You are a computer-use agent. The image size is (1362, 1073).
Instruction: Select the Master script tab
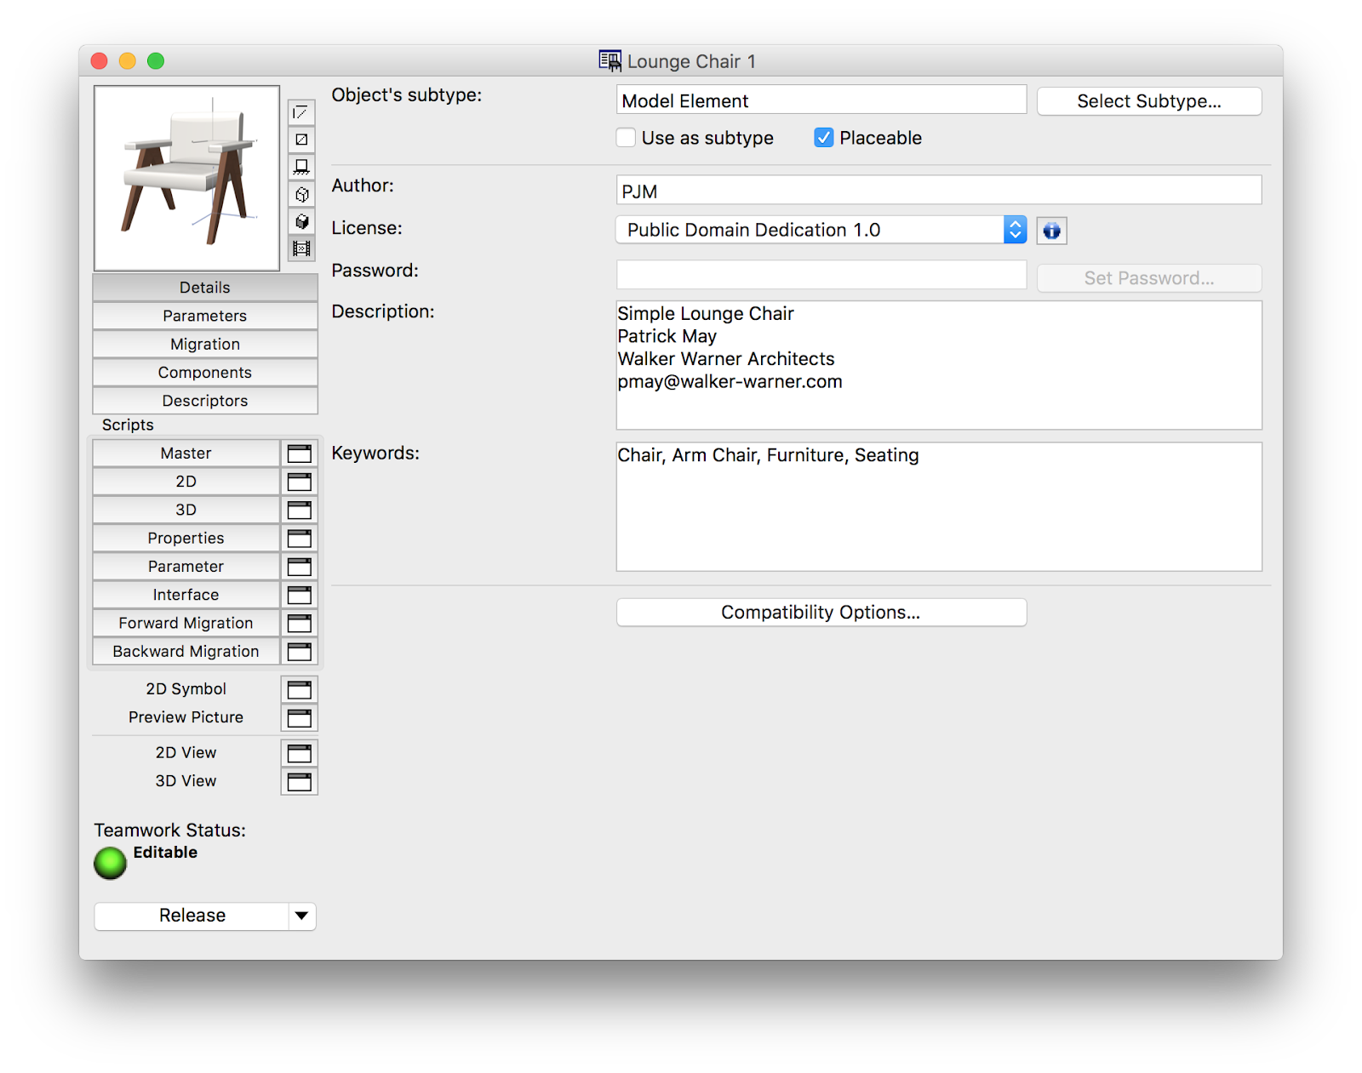(x=186, y=454)
